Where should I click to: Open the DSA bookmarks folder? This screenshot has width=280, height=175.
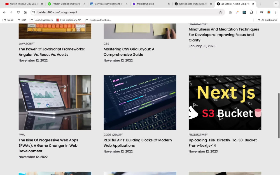pyautogui.click(x=22, y=20)
